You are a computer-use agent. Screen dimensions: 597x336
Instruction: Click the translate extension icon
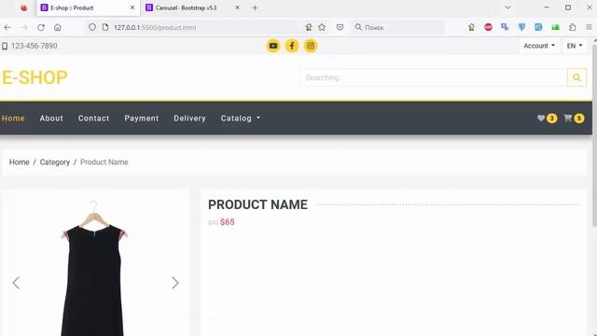[x=505, y=27]
